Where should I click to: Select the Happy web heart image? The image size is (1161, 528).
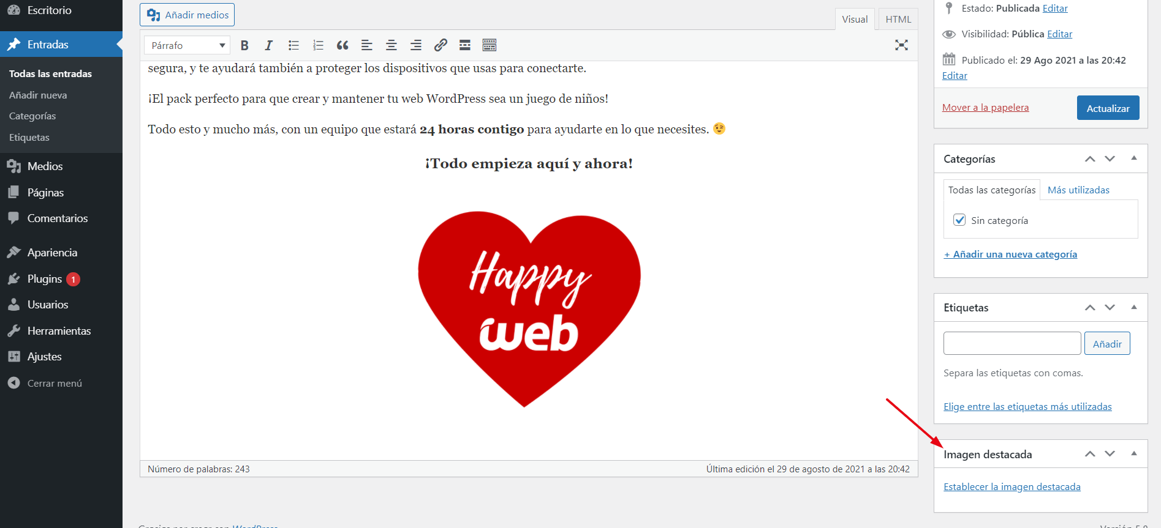529,309
